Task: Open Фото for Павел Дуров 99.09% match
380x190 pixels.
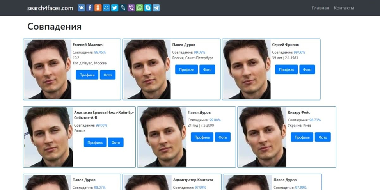Action: tap(207, 69)
